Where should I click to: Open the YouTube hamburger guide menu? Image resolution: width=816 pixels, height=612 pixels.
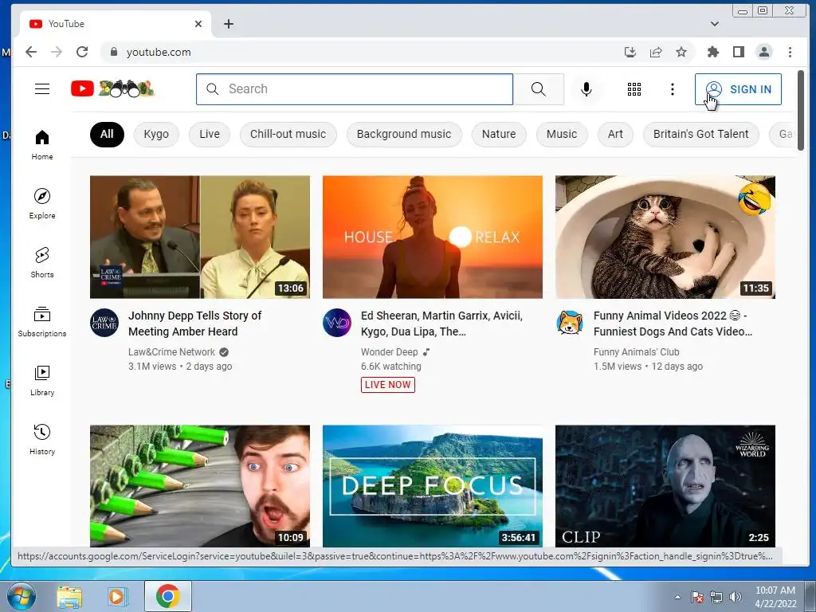(42, 89)
